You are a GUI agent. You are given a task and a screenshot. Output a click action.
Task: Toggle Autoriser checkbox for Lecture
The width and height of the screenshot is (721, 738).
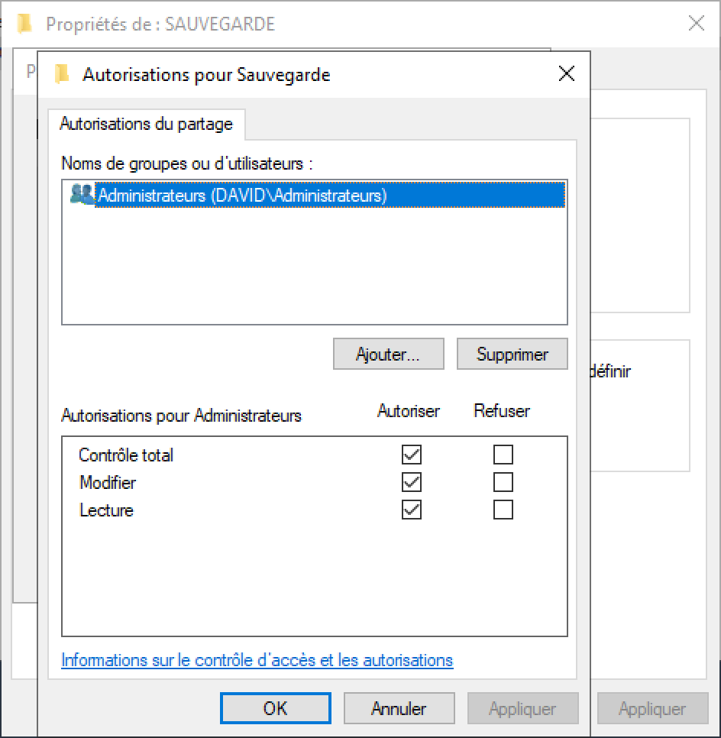[x=412, y=510]
